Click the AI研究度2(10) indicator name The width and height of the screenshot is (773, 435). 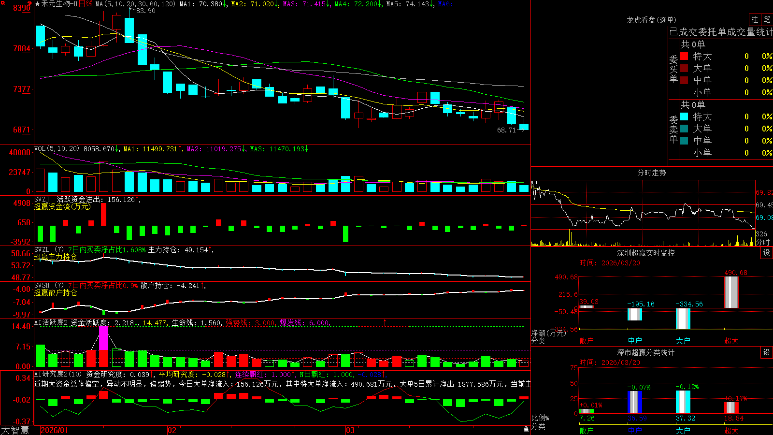point(58,374)
